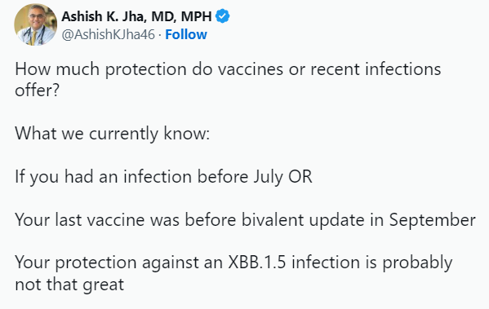Viewport: 489px width, 309px height.
Task: Click the blue verified checkmark badge
Action: 223,16
